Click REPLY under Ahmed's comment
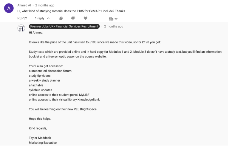 click(22, 18)
